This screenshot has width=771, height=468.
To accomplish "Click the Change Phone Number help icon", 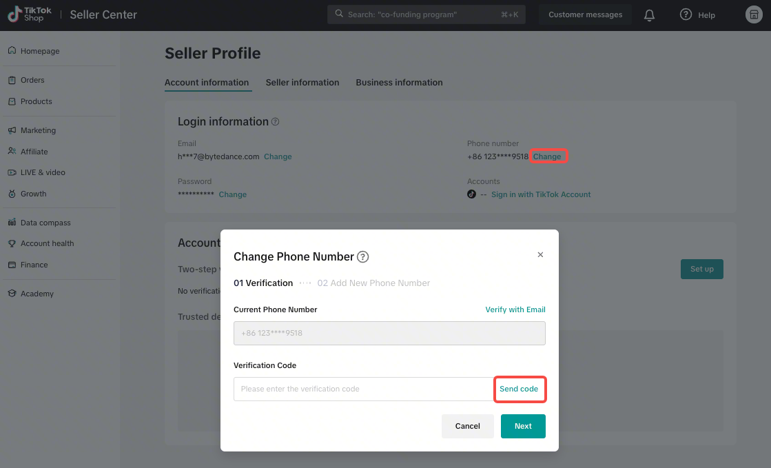I will click(363, 257).
